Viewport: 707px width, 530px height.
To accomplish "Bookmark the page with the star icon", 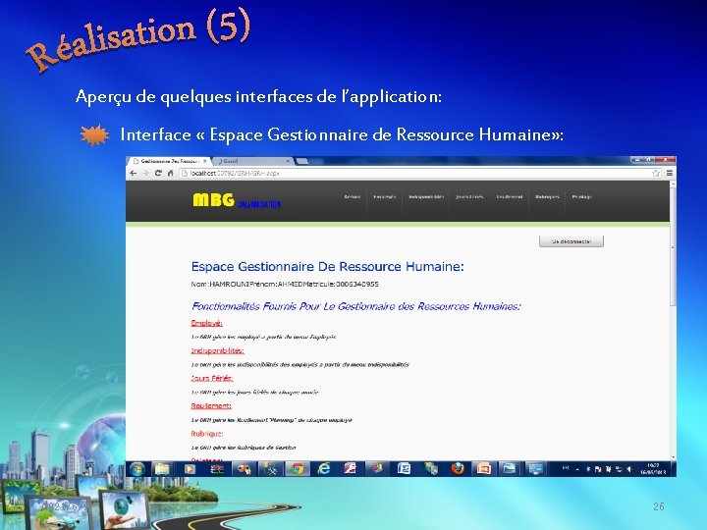I will point(656,173).
